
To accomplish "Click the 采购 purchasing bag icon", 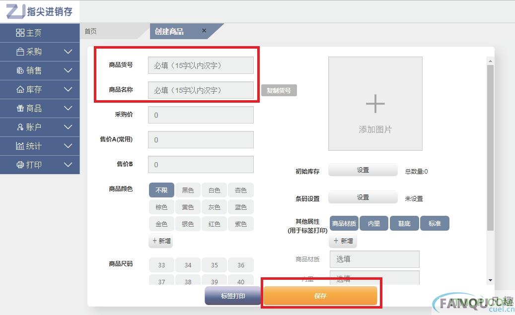I will [20, 52].
